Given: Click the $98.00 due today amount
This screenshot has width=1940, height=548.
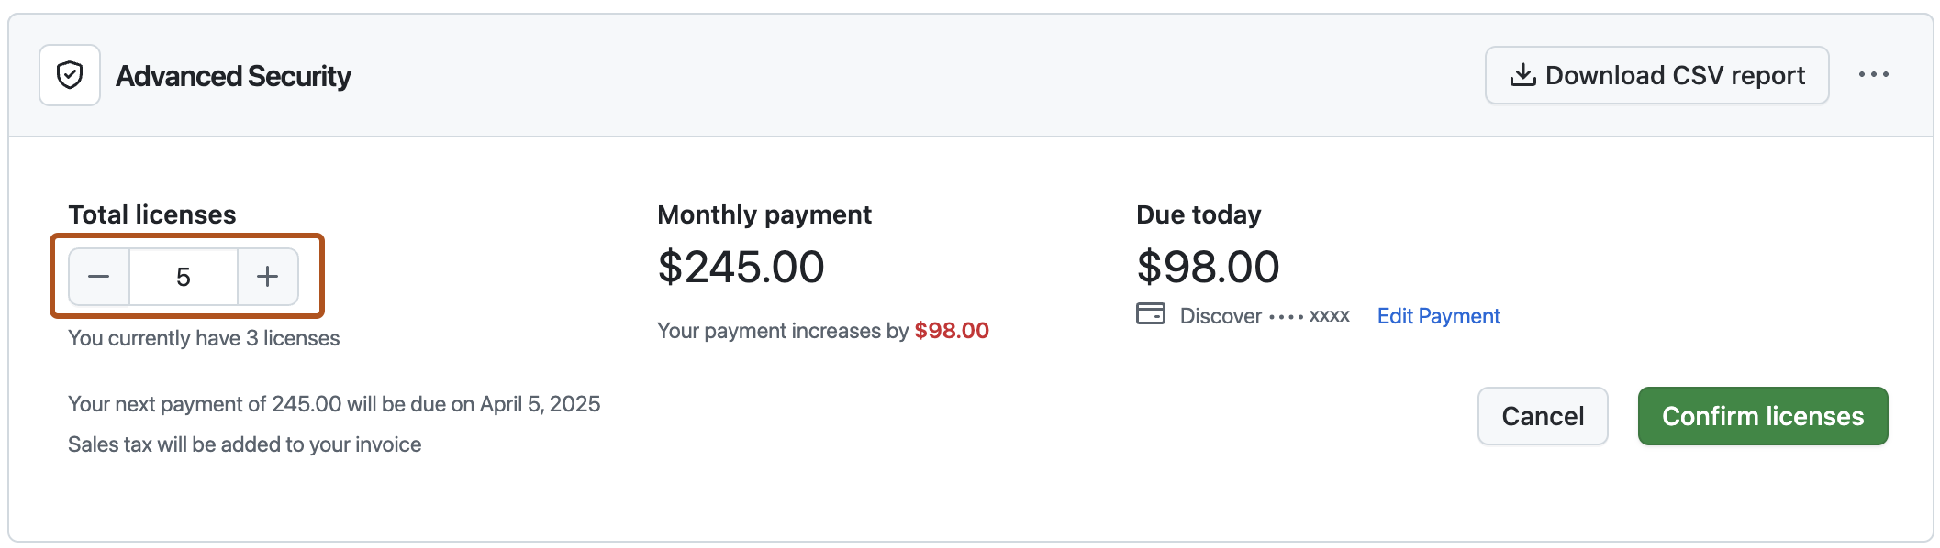Looking at the screenshot, I should (1208, 268).
